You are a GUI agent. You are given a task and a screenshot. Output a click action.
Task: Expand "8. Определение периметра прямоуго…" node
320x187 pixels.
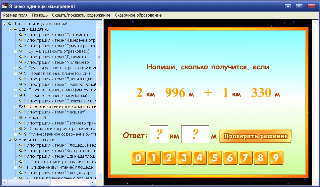[16, 129]
